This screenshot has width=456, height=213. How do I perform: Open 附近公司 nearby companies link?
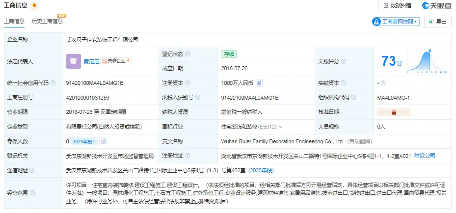pos(425,156)
